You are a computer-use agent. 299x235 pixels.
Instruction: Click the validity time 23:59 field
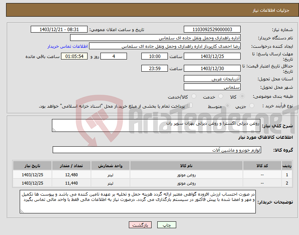[155, 68]
